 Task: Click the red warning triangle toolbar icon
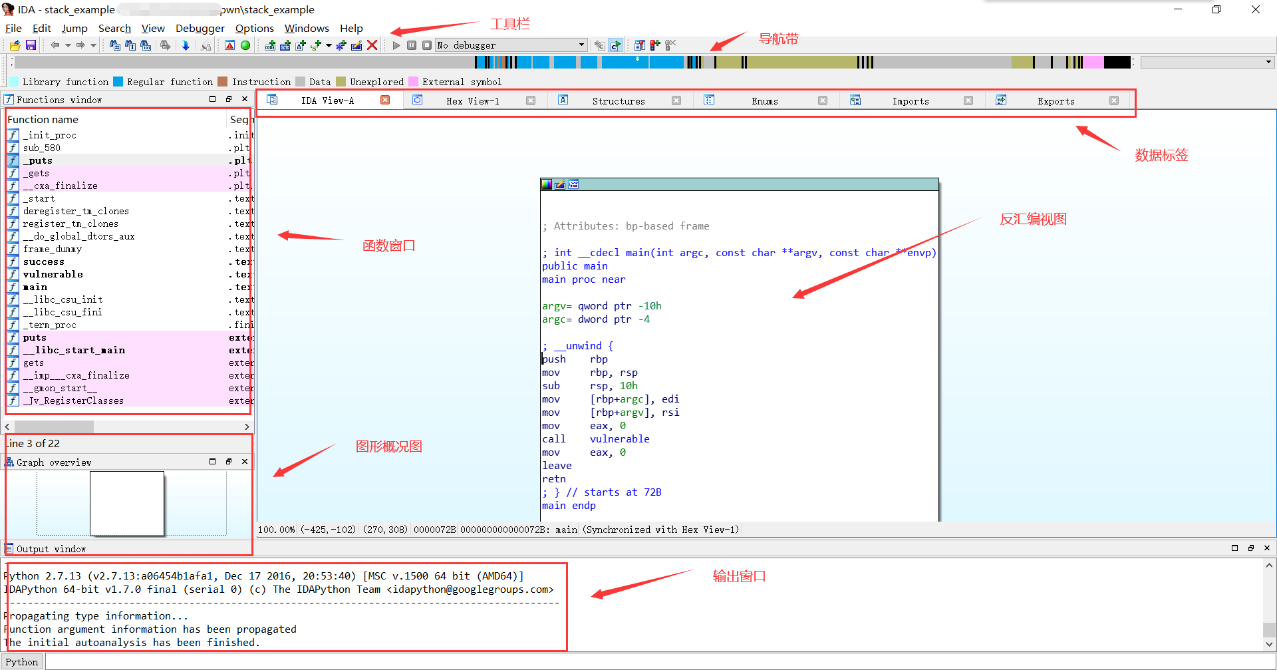point(229,45)
